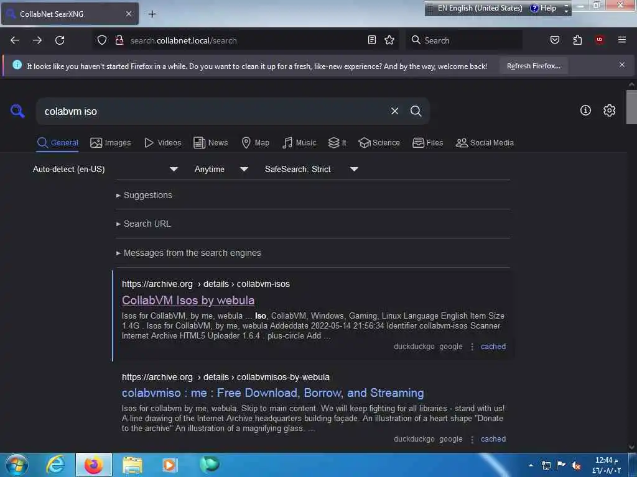Go back with the browser back arrow
Image resolution: width=637 pixels, height=477 pixels.
click(x=15, y=40)
